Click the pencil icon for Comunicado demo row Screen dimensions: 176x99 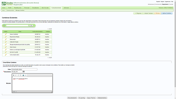tap(5, 55)
